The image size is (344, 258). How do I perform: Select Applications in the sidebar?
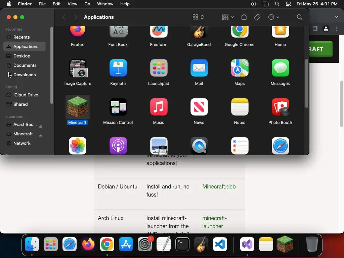click(x=25, y=46)
